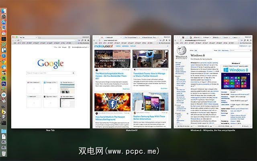Click the Facebook shield article image

click(x=112, y=102)
